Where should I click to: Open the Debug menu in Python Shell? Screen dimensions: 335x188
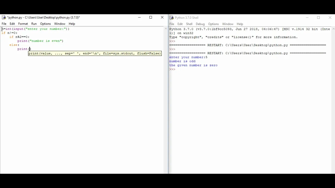[x=200, y=24]
